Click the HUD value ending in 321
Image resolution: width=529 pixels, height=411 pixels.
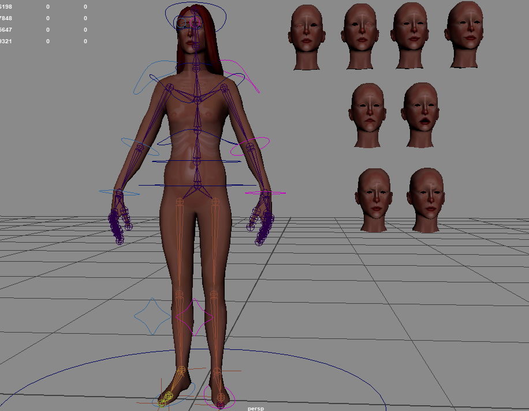click(6, 41)
